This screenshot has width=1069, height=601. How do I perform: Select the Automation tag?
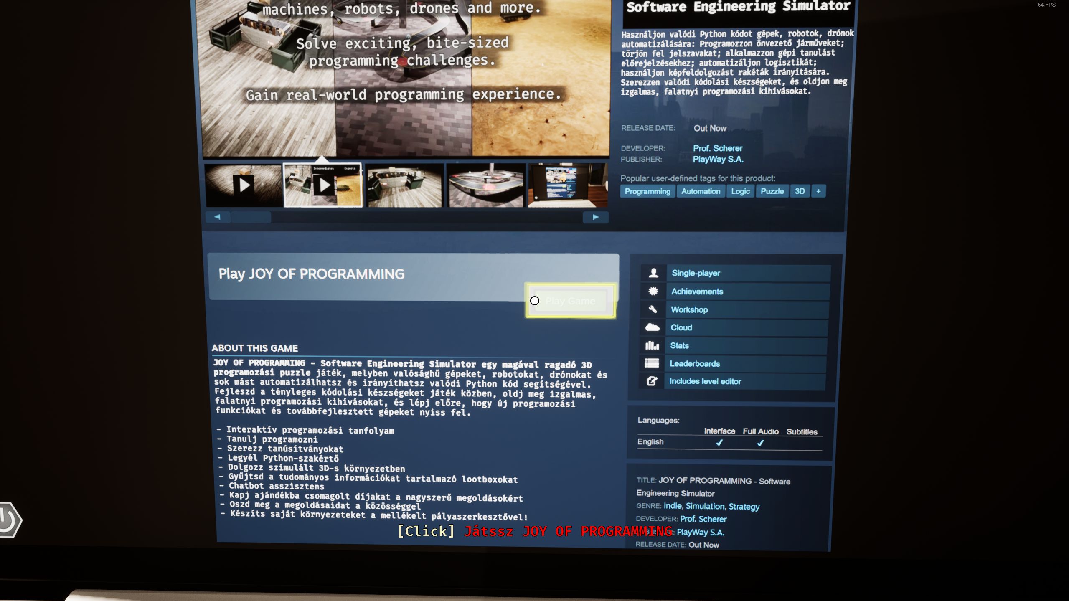(701, 191)
